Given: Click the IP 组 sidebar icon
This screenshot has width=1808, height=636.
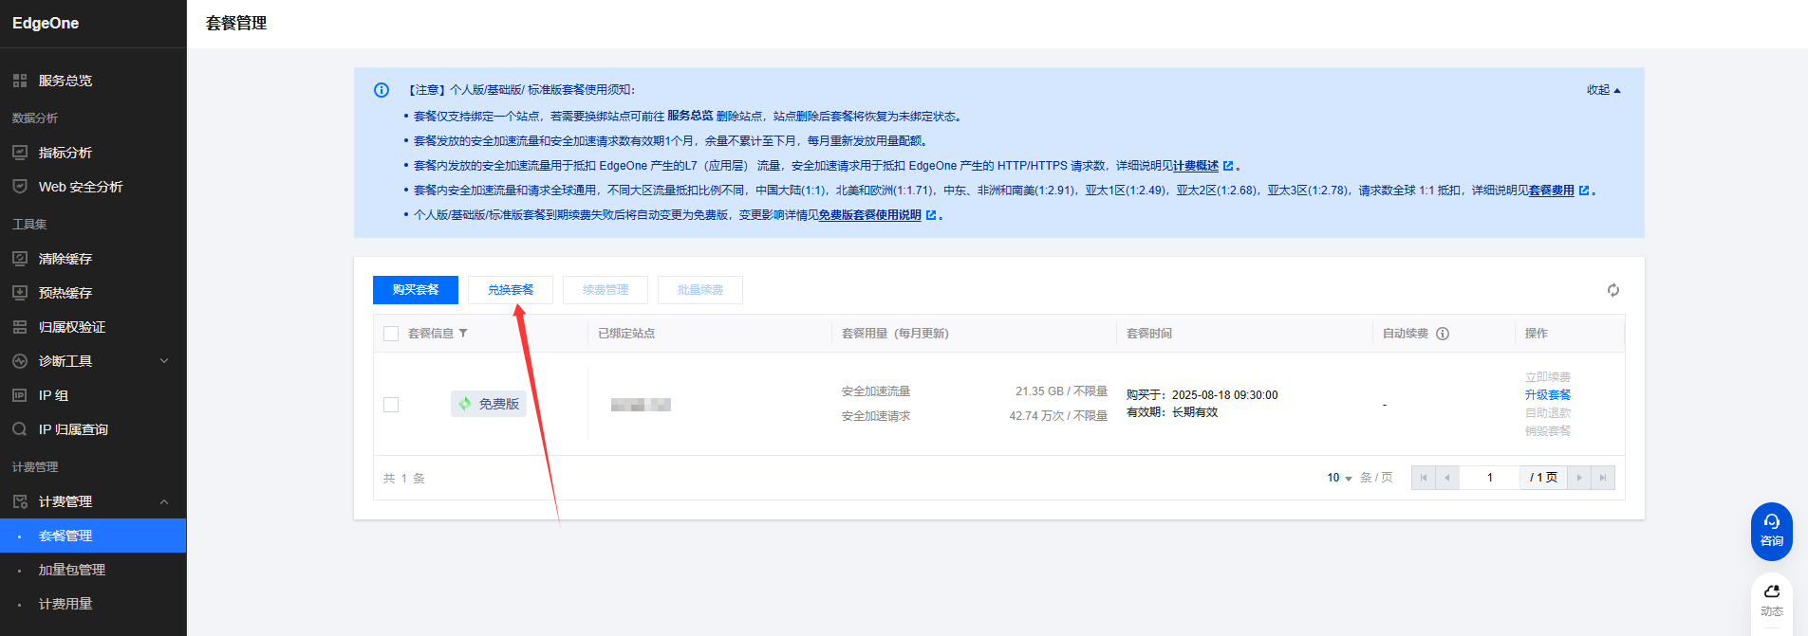Looking at the screenshot, I should click(x=20, y=395).
